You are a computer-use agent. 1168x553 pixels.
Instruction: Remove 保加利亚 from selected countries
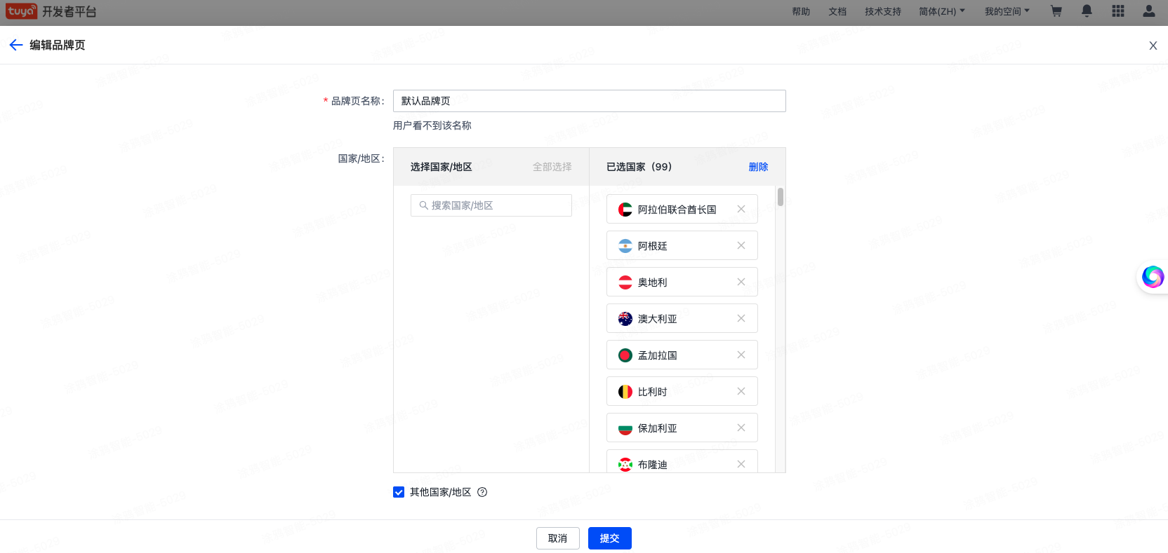[x=741, y=428]
